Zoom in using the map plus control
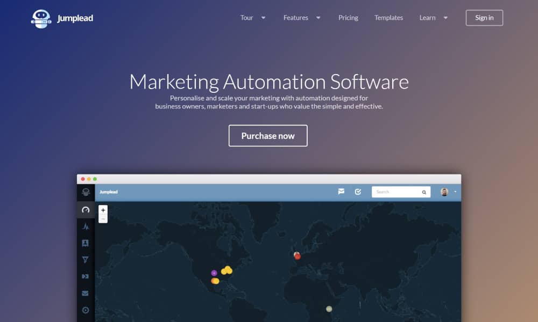 click(103, 210)
